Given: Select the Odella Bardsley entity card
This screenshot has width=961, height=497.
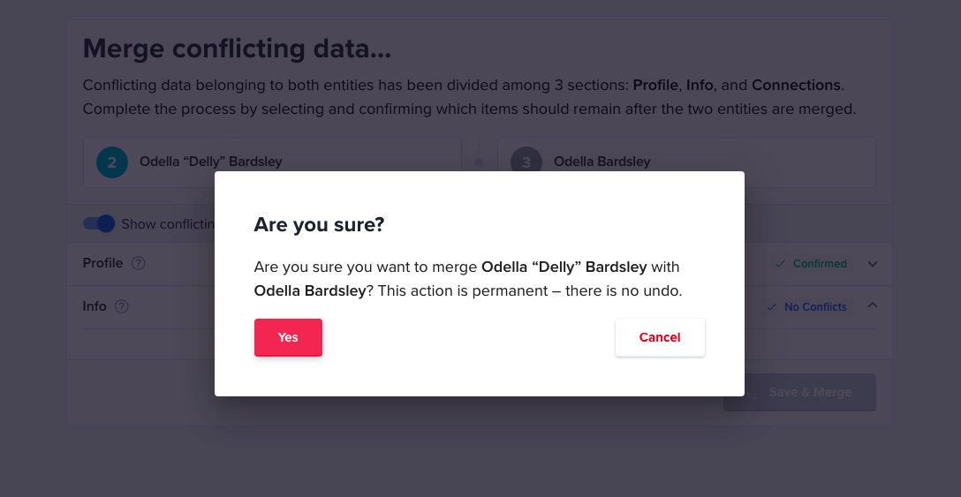Looking at the screenshot, I should pyautogui.click(x=686, y=162).
